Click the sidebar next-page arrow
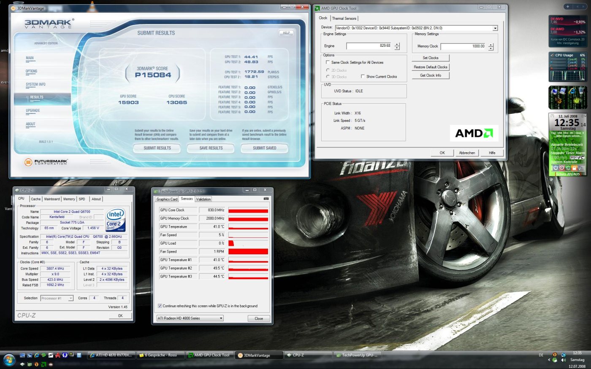 [x=583, y=6]
